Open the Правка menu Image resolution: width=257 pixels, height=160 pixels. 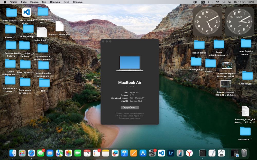coord(34,2)
